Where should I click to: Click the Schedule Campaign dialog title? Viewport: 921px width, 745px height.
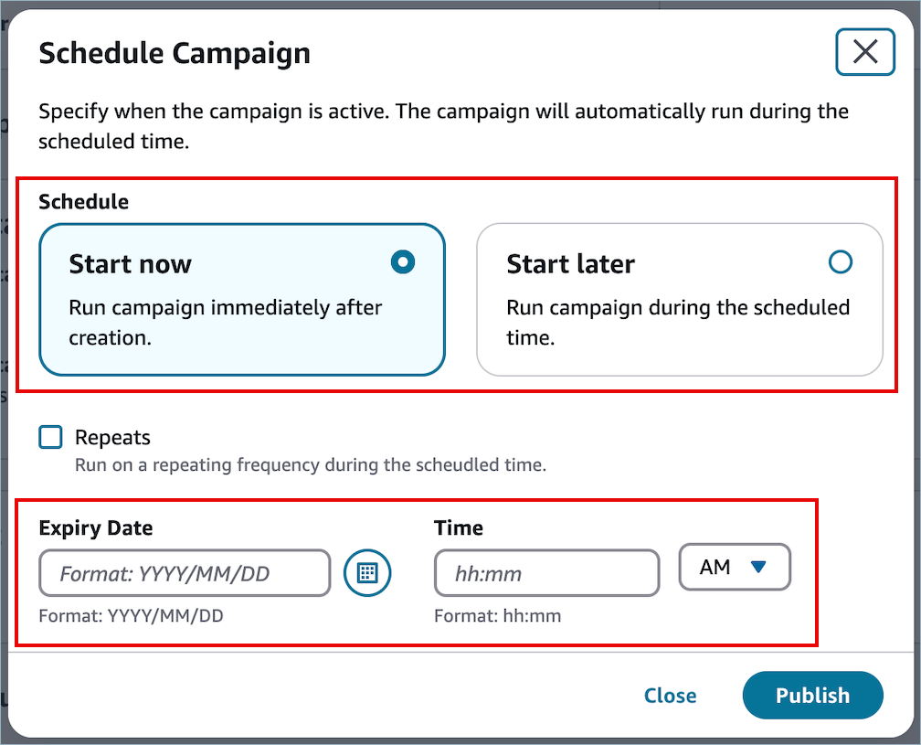point(174,53)
